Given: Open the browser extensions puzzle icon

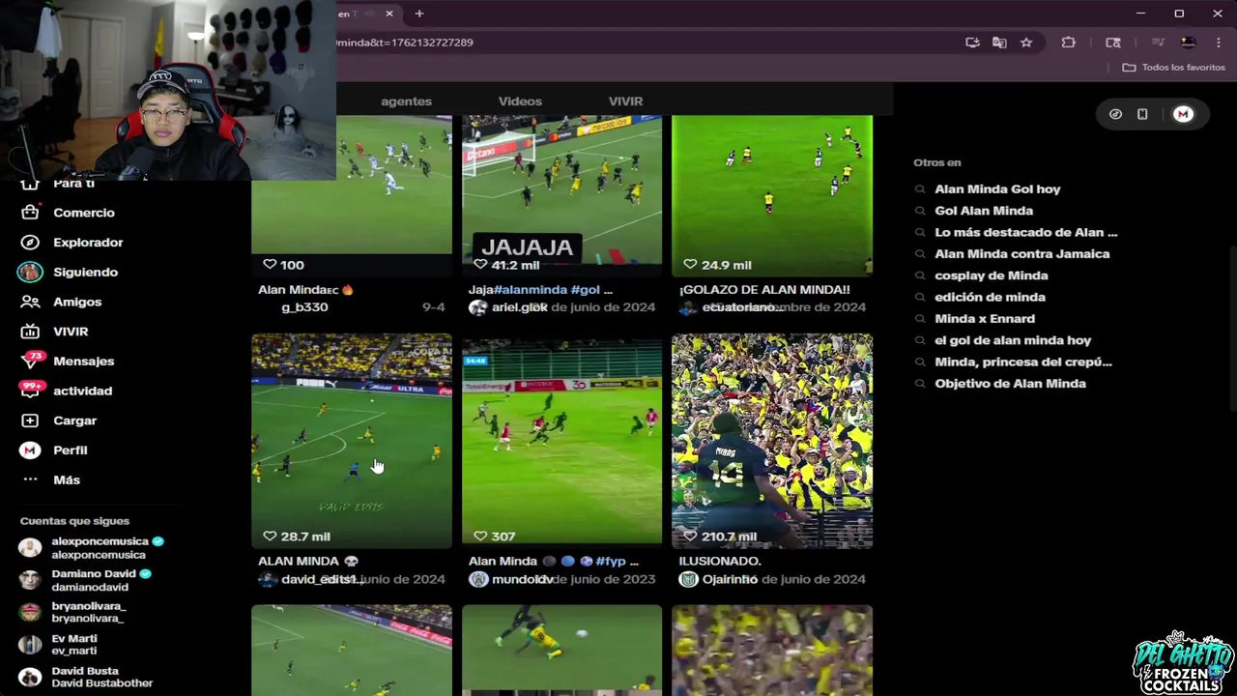Looking at the screenshot, I should tap(1068, 43).
